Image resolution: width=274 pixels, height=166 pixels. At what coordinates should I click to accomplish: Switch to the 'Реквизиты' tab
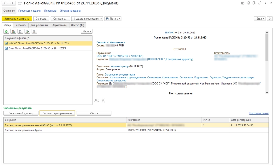[x=21, y=25]
